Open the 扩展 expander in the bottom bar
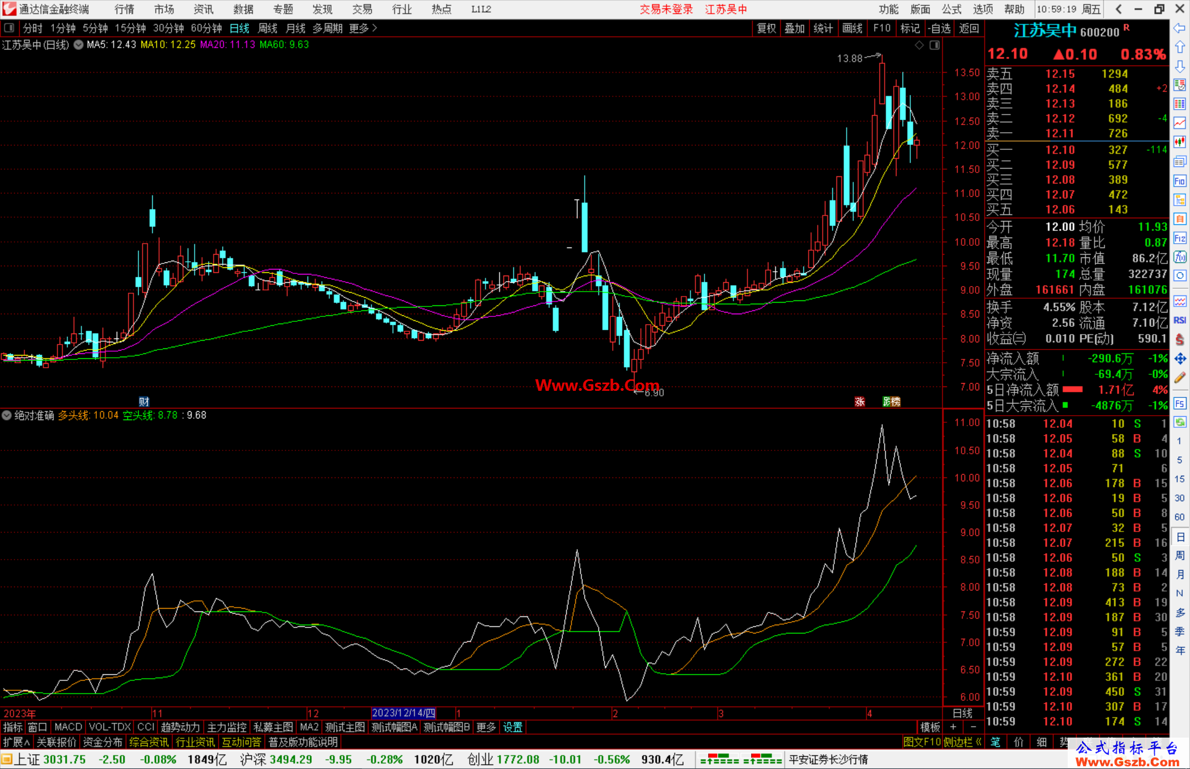 click(x=17, y=742)
